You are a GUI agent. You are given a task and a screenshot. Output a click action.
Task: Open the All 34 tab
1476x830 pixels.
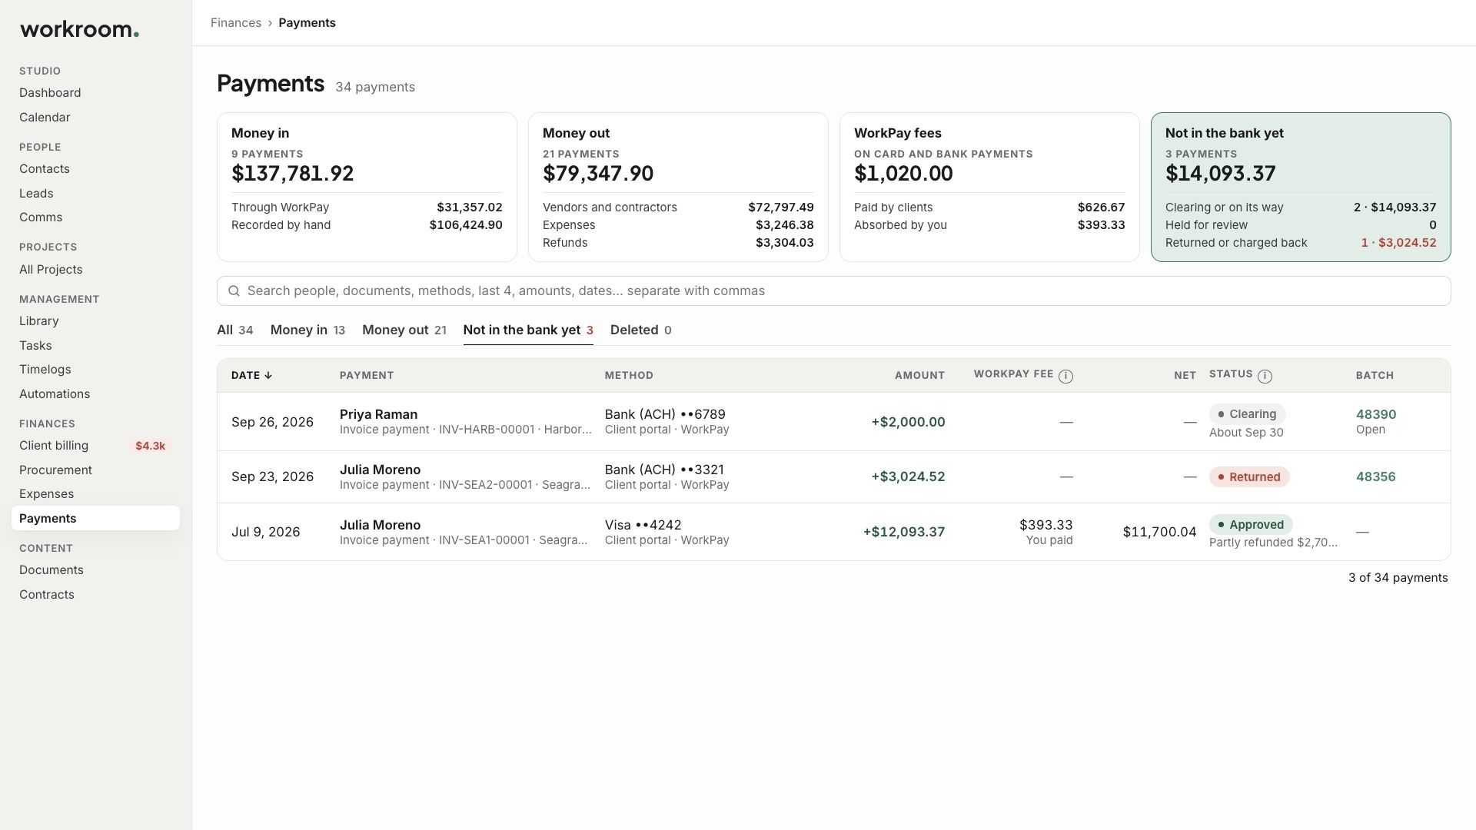234,330
